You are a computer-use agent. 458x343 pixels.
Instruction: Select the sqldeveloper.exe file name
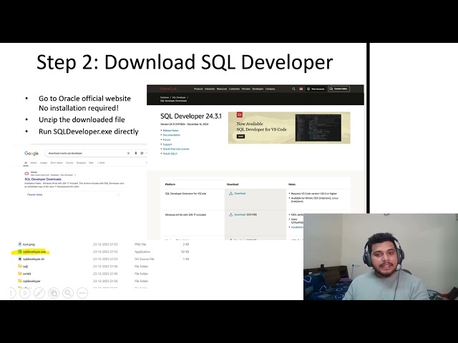[34, 252]
